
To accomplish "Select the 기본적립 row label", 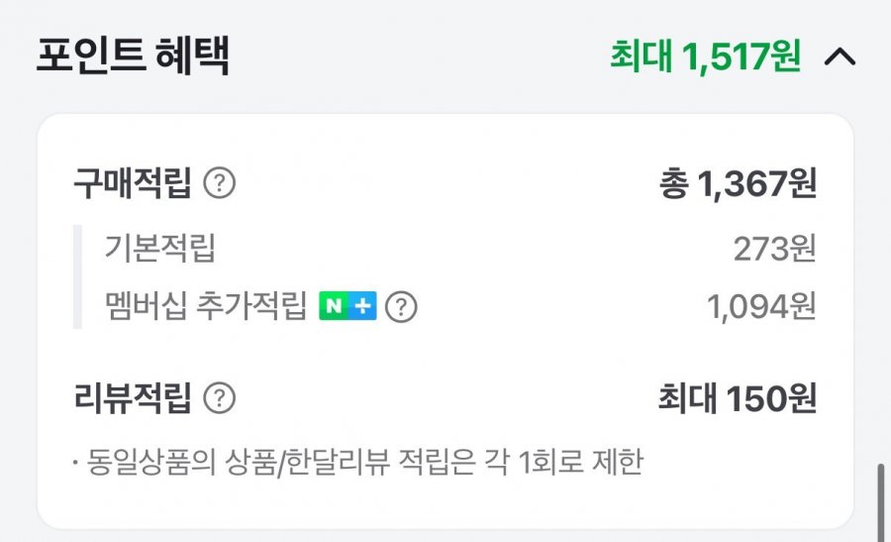I will click(159, 249).
